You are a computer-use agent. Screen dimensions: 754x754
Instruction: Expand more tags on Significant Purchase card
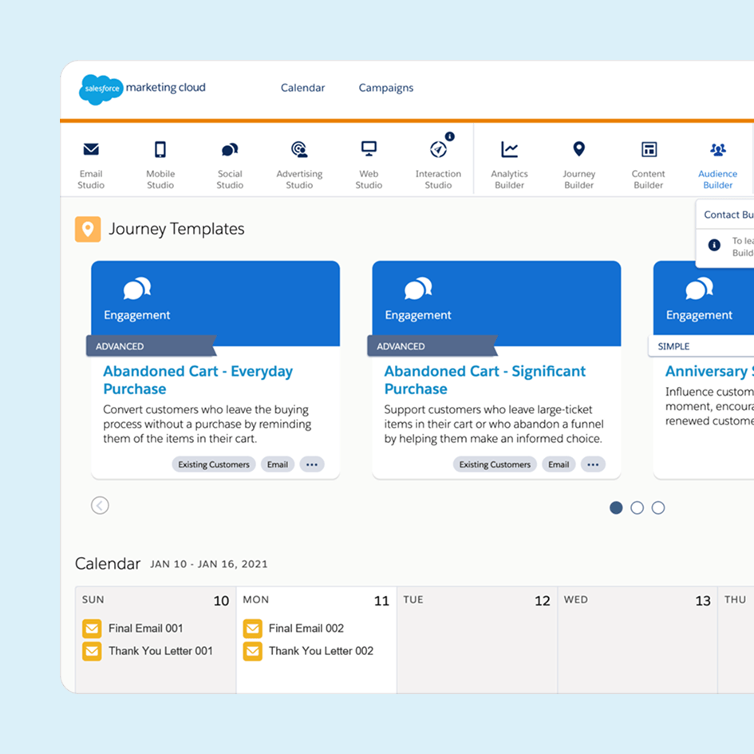[x=593, y=464]
